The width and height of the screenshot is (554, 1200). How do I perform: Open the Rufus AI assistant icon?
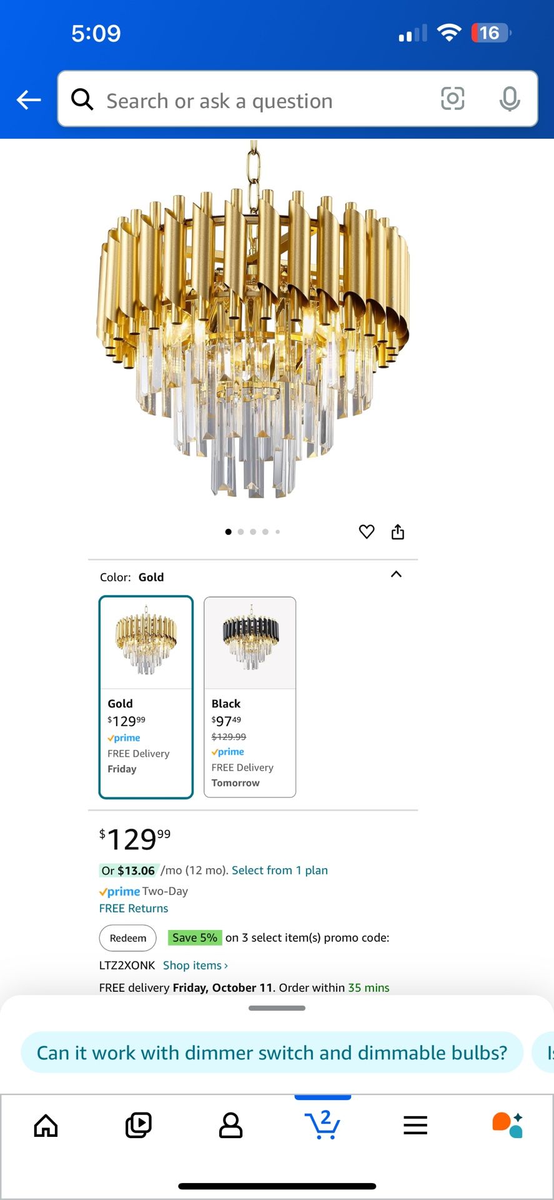pyautogui.click(x=507, y=1125)
